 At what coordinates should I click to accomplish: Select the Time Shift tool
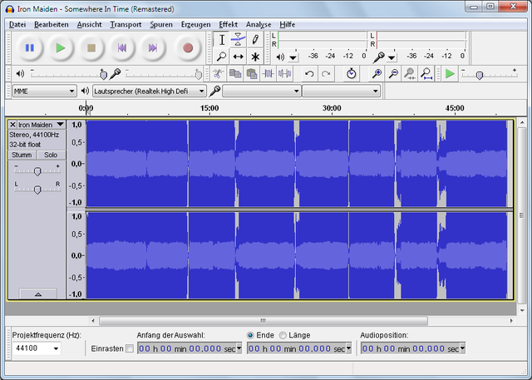[x=238, y=57]
